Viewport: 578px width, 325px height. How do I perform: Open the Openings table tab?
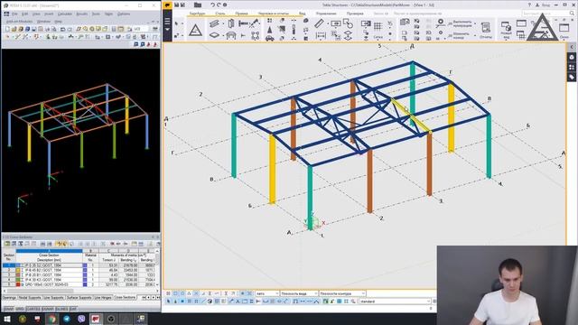pyautogui.click(x=10, y=297)
